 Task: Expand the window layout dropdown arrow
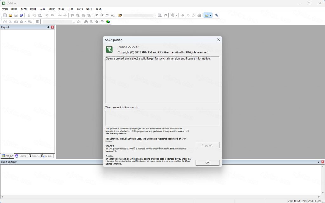click(210, 15)
